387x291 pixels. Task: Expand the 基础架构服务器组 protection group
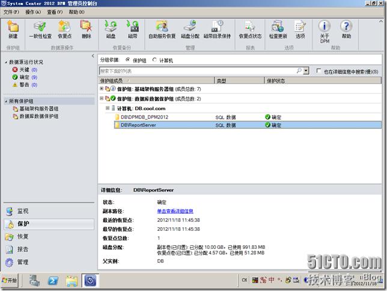(x=102, y=88)
